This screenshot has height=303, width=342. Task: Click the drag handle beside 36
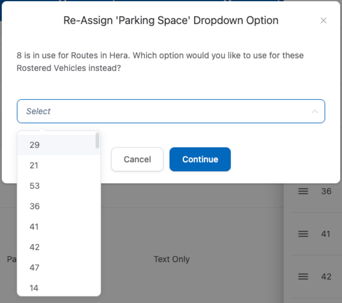pyautogui.click(x=303, y=191)
